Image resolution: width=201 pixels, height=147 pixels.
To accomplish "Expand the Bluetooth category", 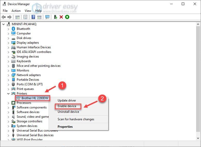I will click(x=8, y=29).
